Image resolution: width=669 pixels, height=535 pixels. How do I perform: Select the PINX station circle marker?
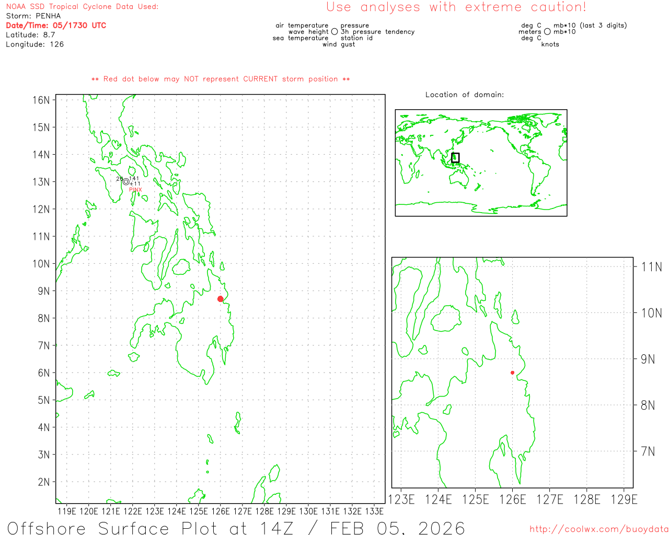tap(126, 181)
